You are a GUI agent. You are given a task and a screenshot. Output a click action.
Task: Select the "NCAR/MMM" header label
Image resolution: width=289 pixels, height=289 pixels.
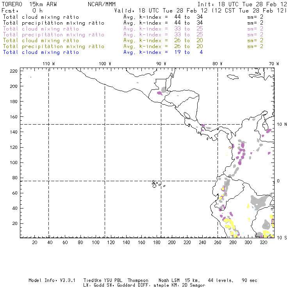coord(102,4)
